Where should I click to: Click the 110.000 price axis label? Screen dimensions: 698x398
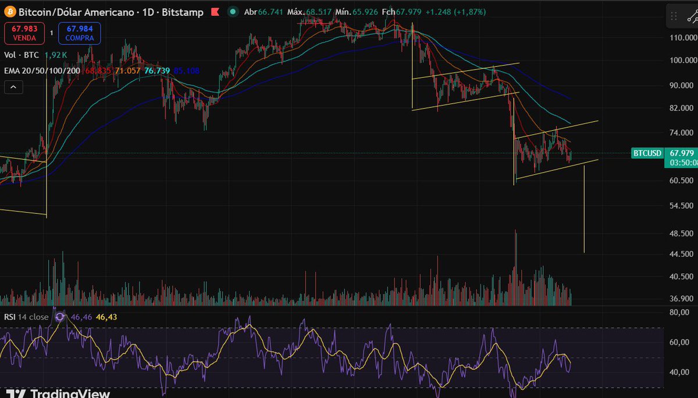[x=684, y=37]
